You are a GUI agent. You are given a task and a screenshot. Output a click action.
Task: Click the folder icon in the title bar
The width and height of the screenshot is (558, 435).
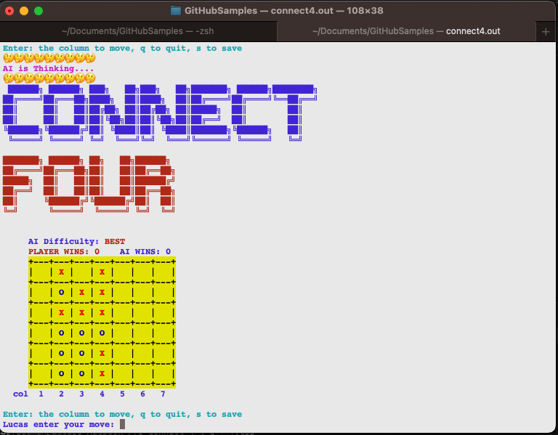(175, 11)
